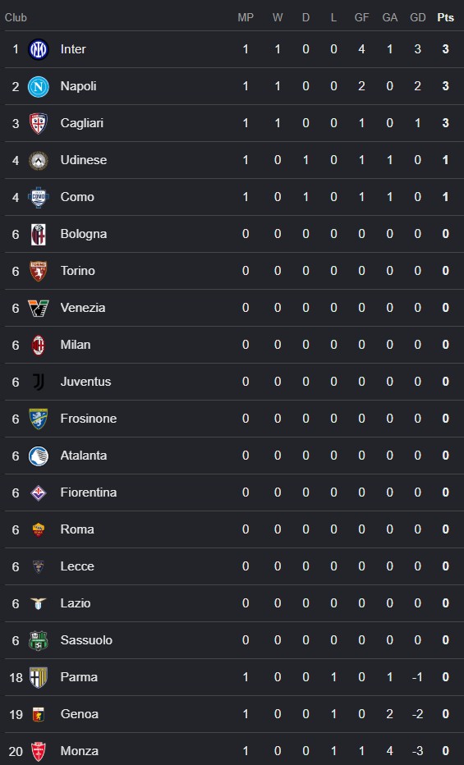This screenshot has height=765, width=464.
Task: Select the Parma club crest
Action: pos(38,677)
